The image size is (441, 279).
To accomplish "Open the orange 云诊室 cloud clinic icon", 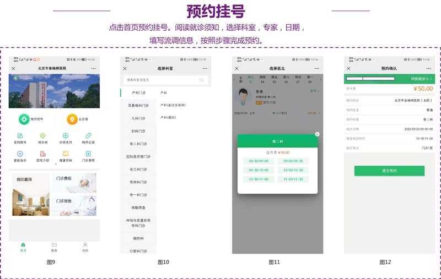I will click(x=72, y=119).
